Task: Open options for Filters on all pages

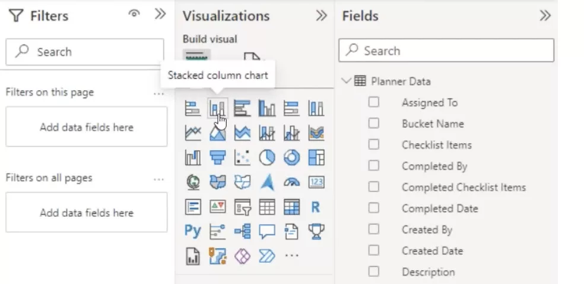Action: [158, 179]
